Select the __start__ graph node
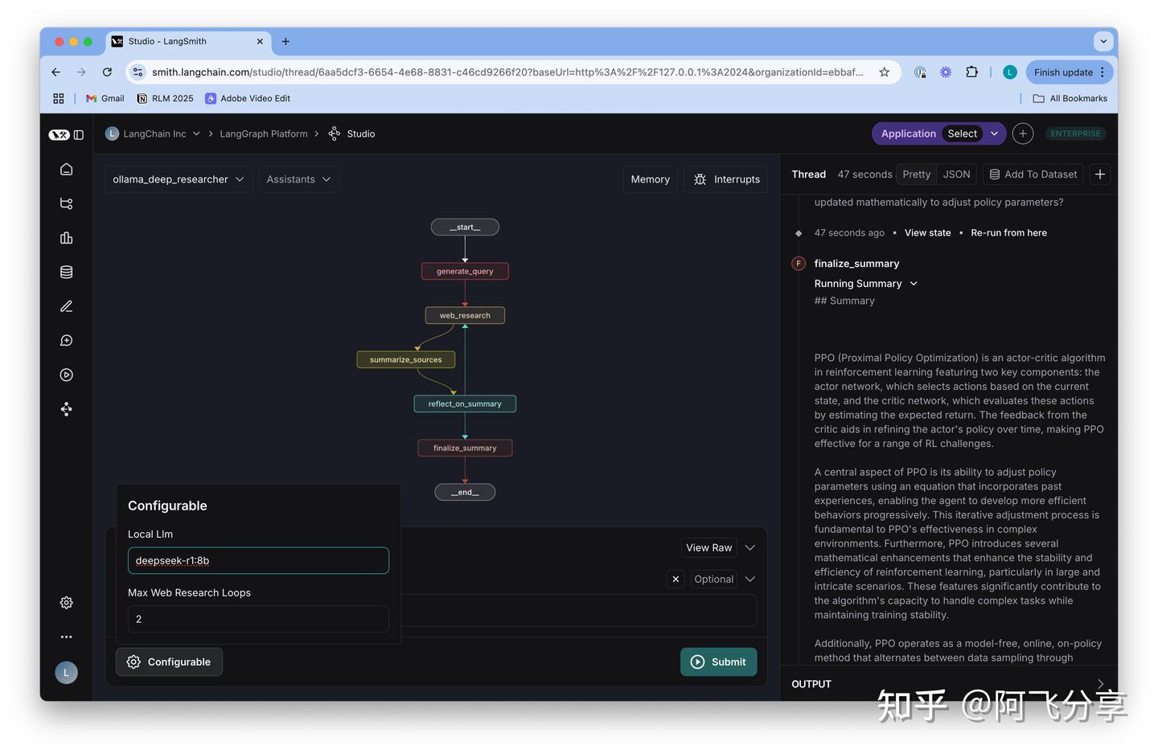The image size is (1158, 754). coord(465,227)
